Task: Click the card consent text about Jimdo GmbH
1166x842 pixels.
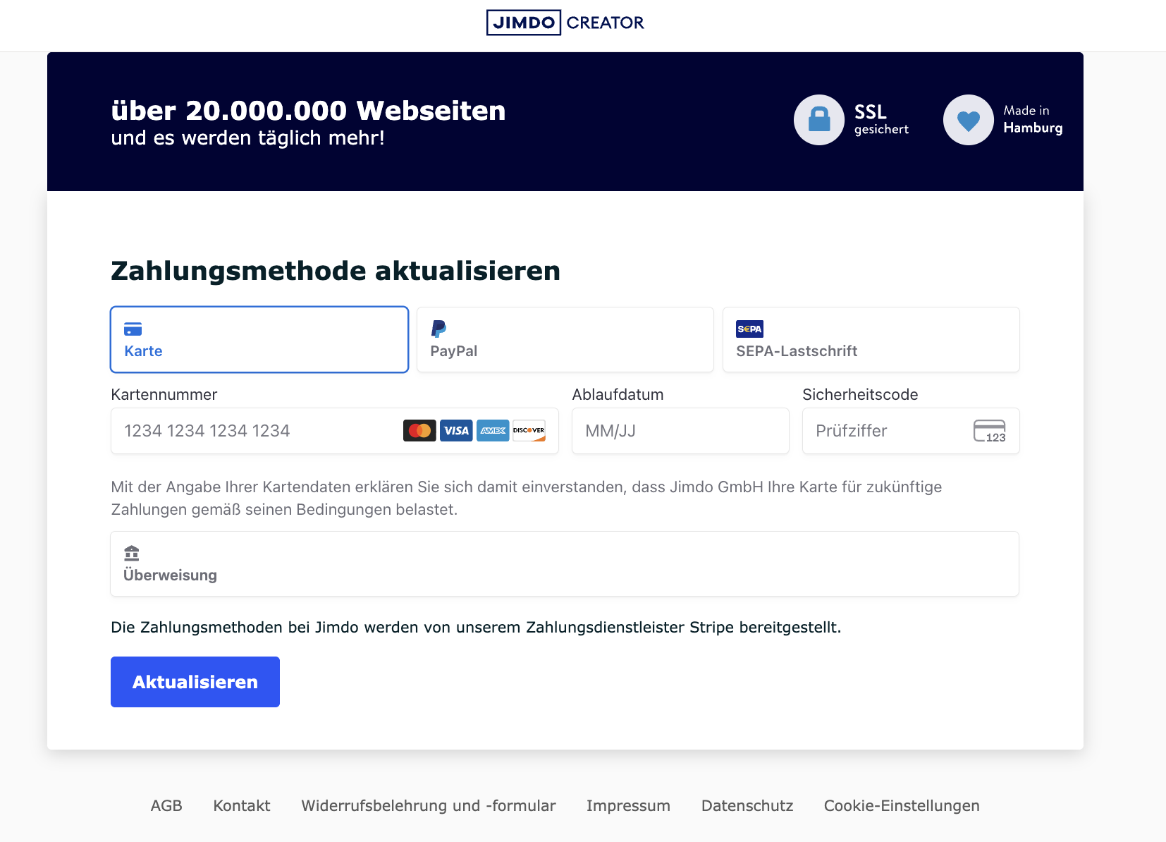Action: [x=527, y=498]
